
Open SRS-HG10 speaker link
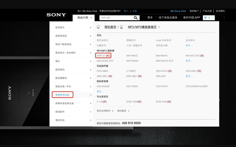tap(164, 71)
